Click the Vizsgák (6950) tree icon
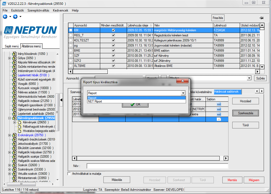The height and width of the screenshot is (194, 271). [x=14, y=84]
